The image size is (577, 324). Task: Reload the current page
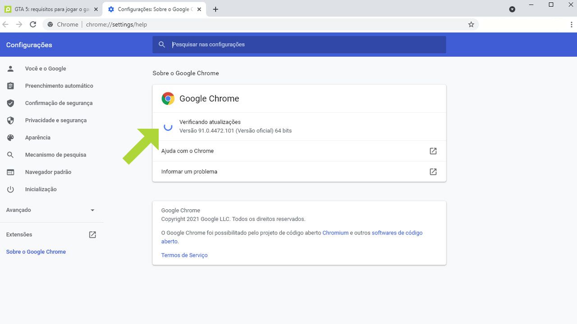pos(33,24)
